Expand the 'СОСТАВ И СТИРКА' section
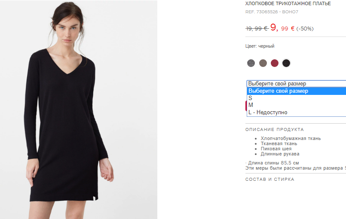The width and height of the screenshot is (346, 219). pos(270,179)
